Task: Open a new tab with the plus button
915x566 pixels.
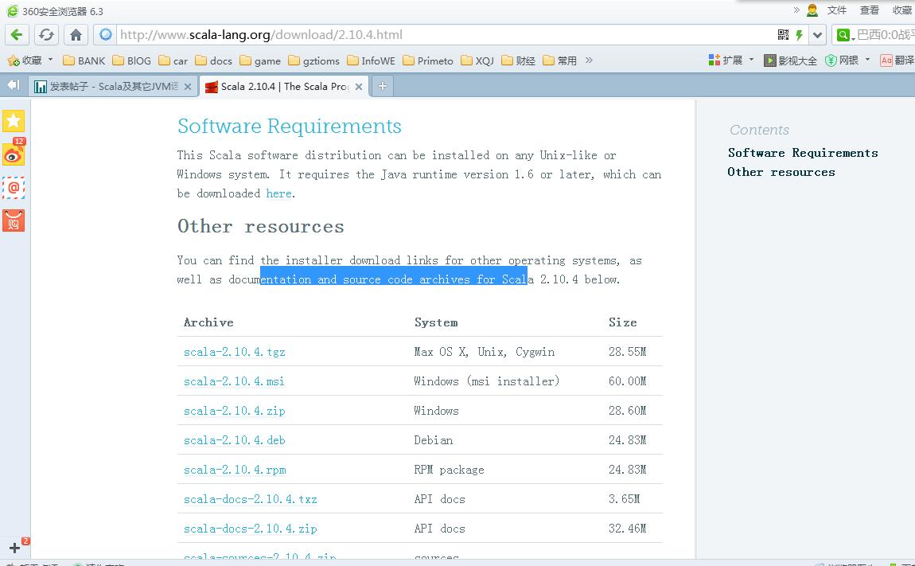Action: [382, 87]
